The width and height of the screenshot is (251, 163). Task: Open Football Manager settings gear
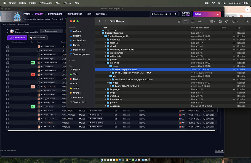175,14
